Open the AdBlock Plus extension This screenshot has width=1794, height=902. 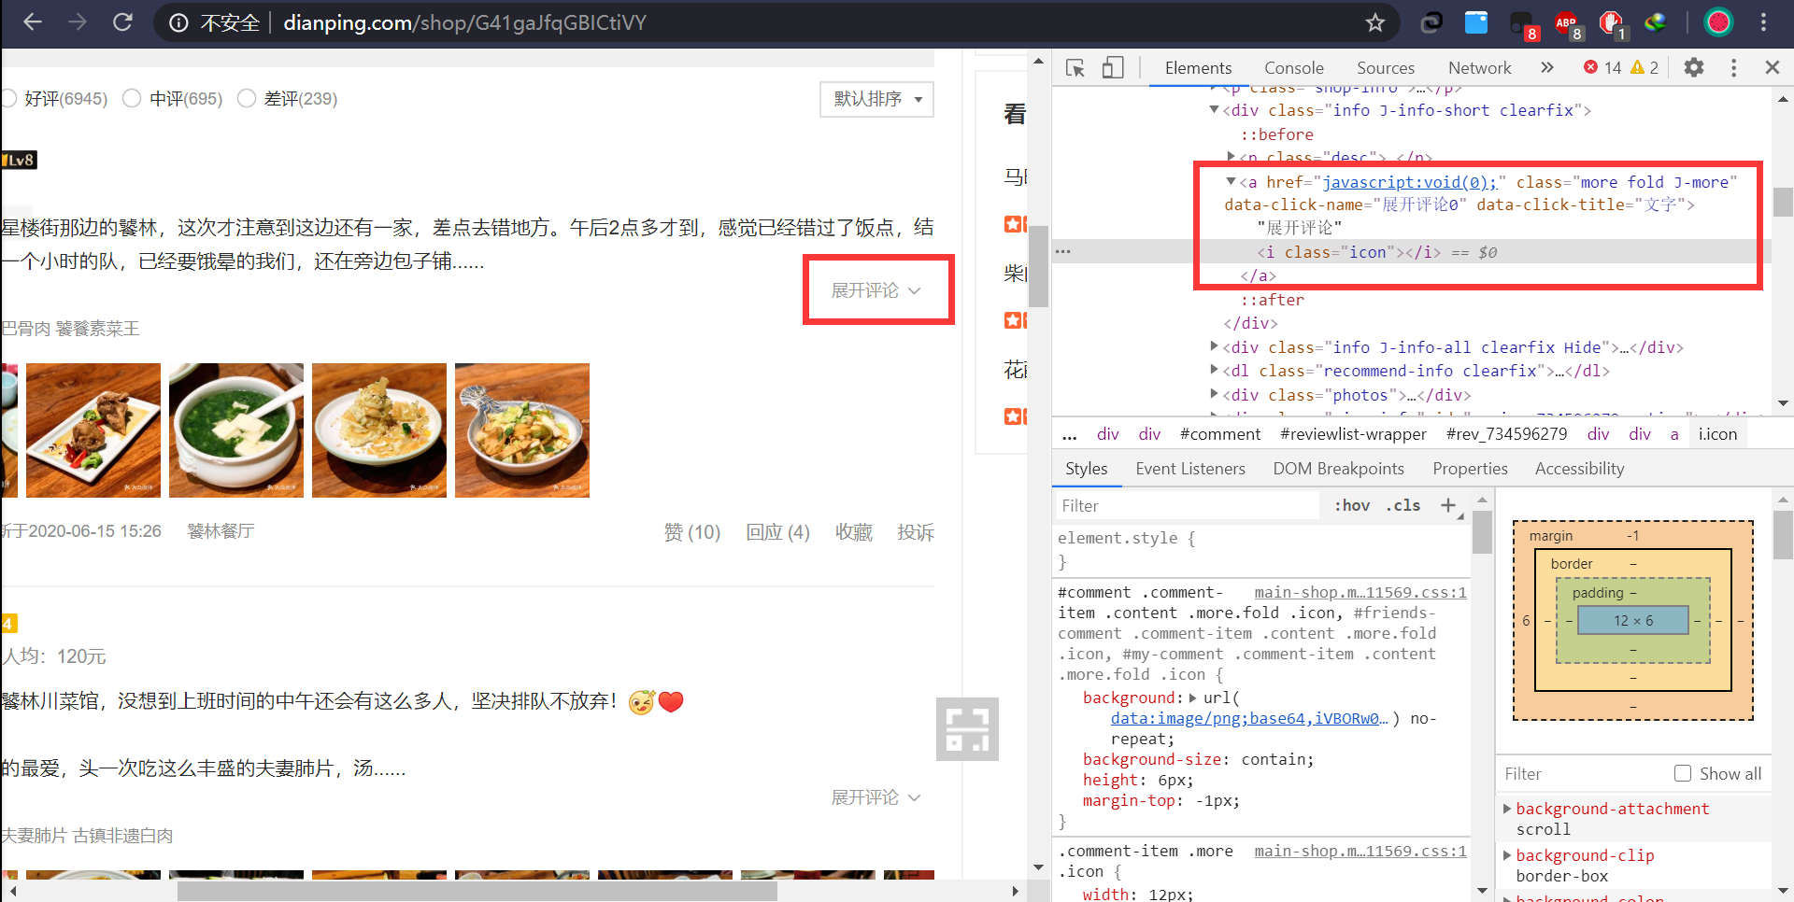(x=1567, y=22)
